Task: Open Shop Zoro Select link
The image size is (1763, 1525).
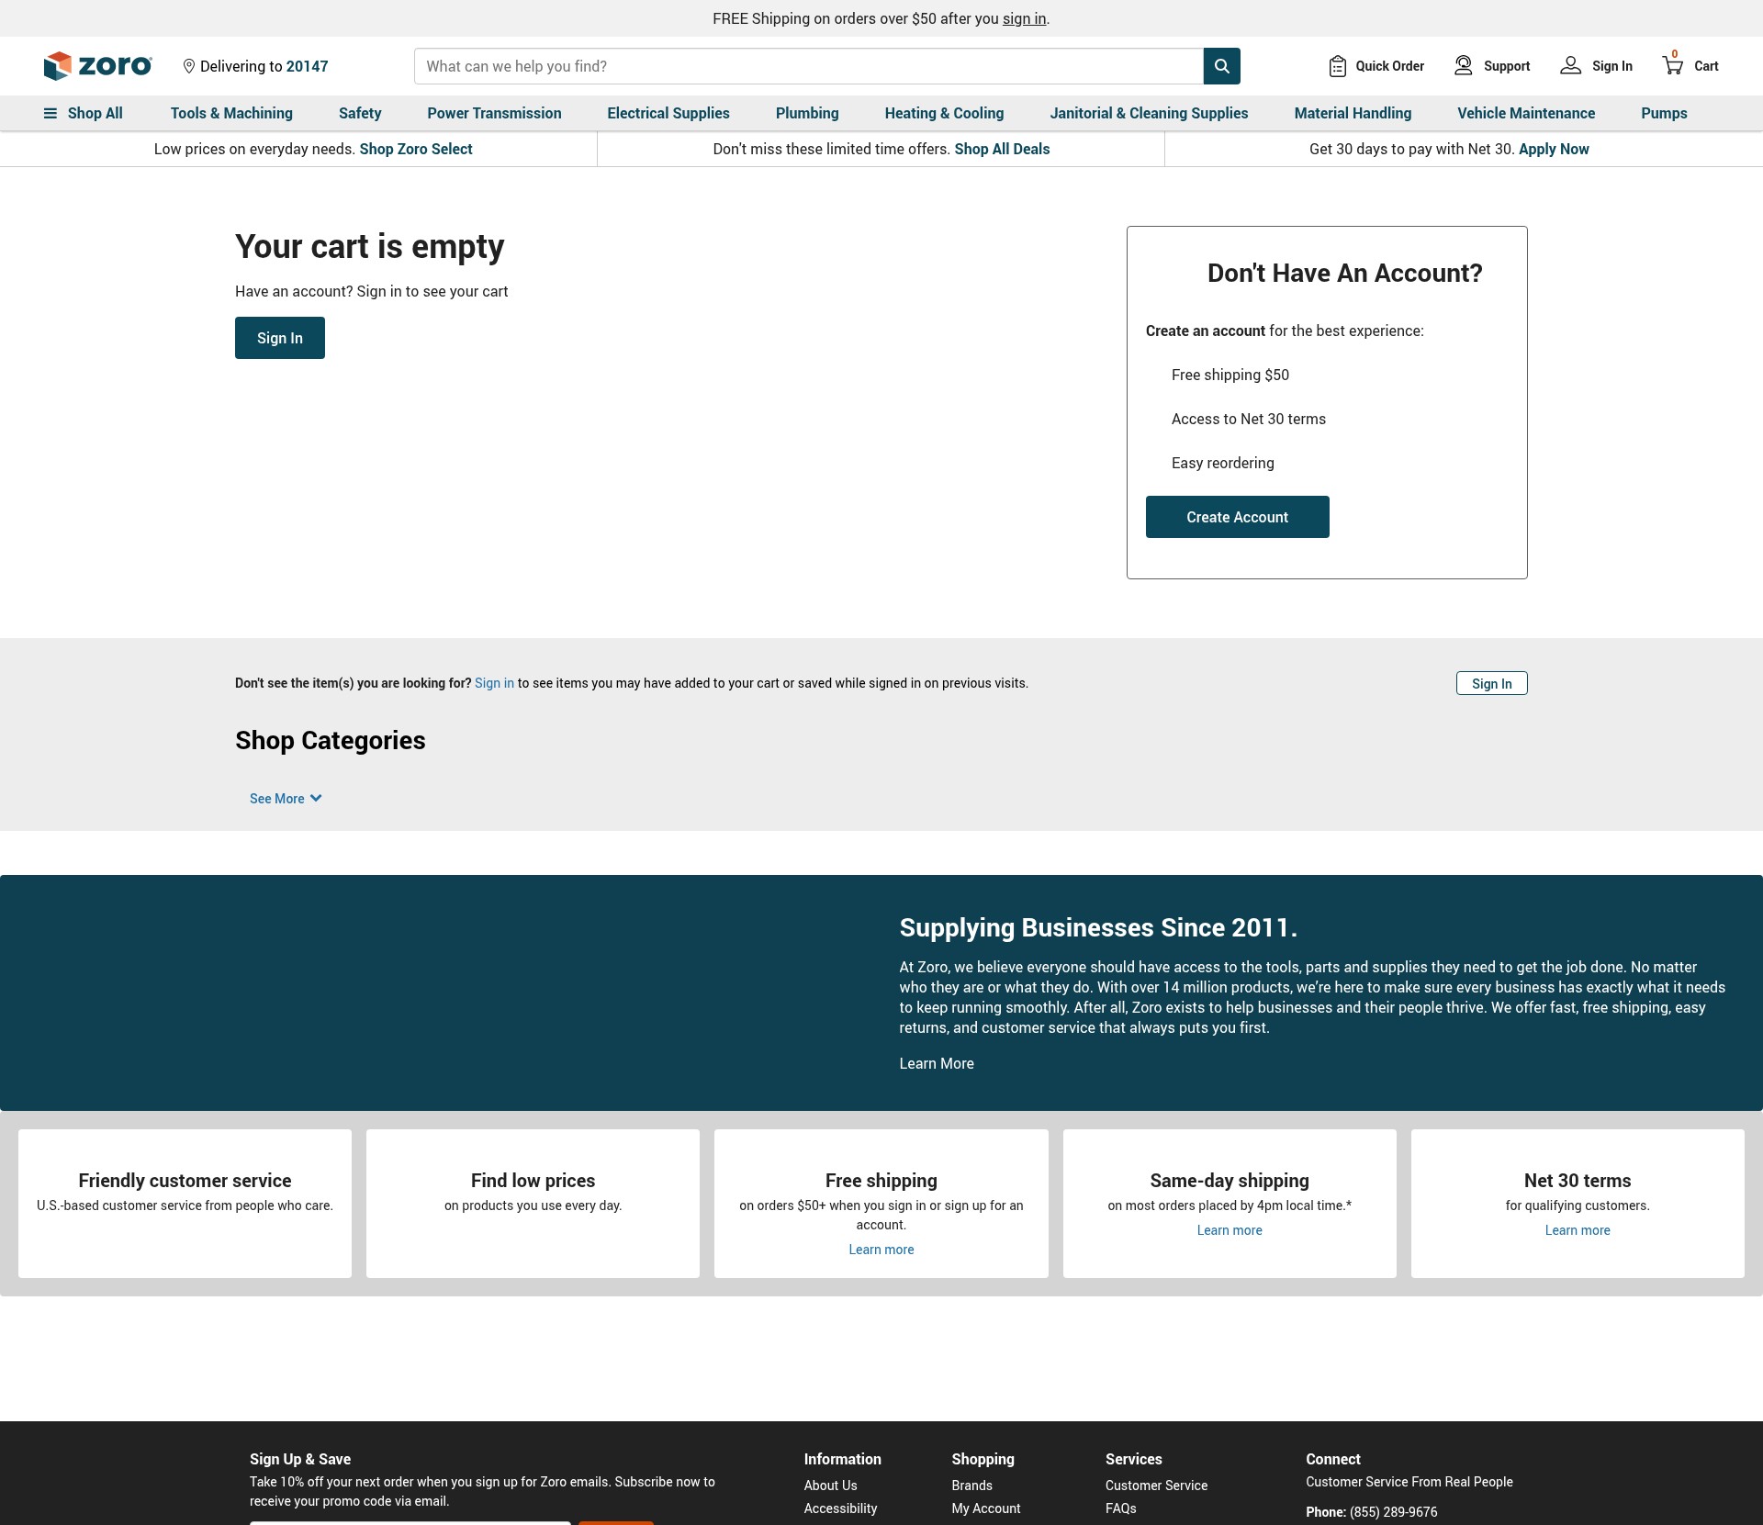Action: (x=416, y=149)
